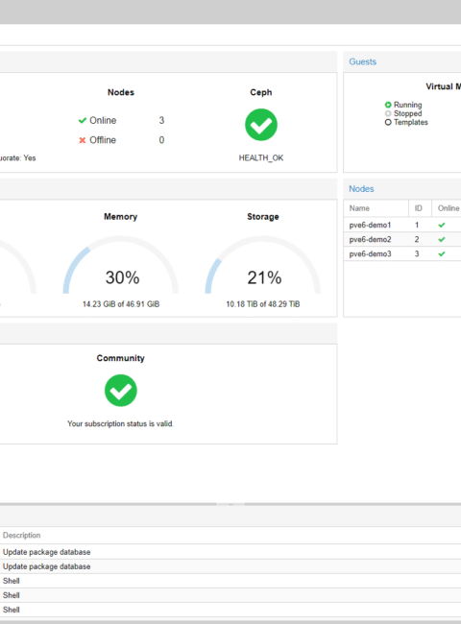The image size is (461, 624).
Task: Click '10.18 TiB of 48.29 TiB' text
Action: tap(263, 304)
